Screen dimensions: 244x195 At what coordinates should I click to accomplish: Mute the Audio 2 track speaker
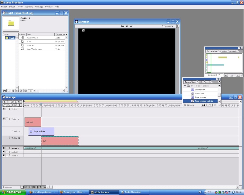click(4, 152)
